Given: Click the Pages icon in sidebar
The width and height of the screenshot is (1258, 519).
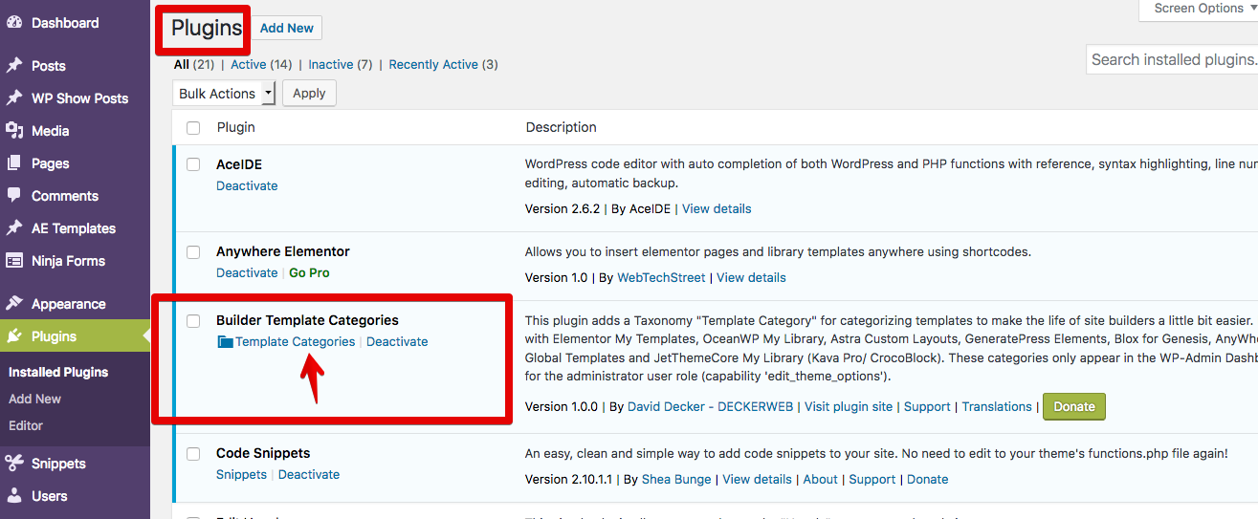Looking at the screenshot, I should pos(14,163).
